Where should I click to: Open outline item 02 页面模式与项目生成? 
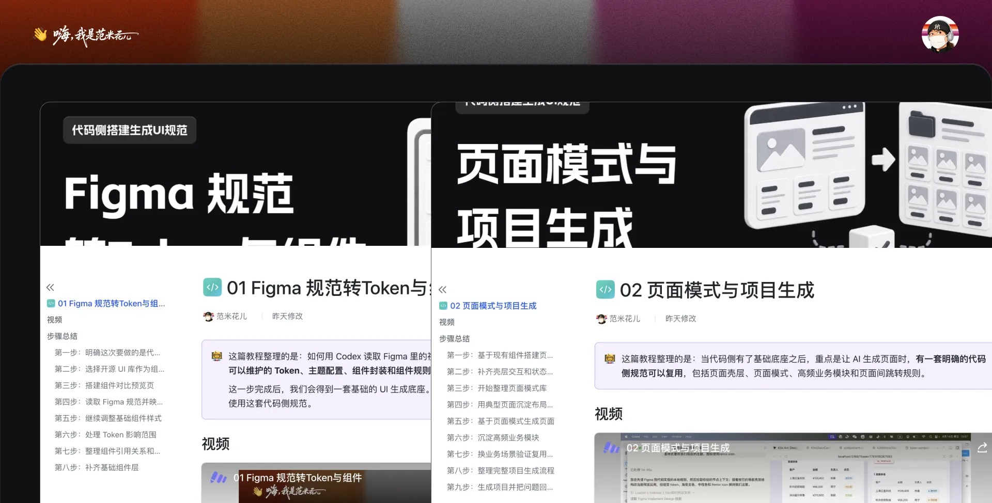pos(493,306)
